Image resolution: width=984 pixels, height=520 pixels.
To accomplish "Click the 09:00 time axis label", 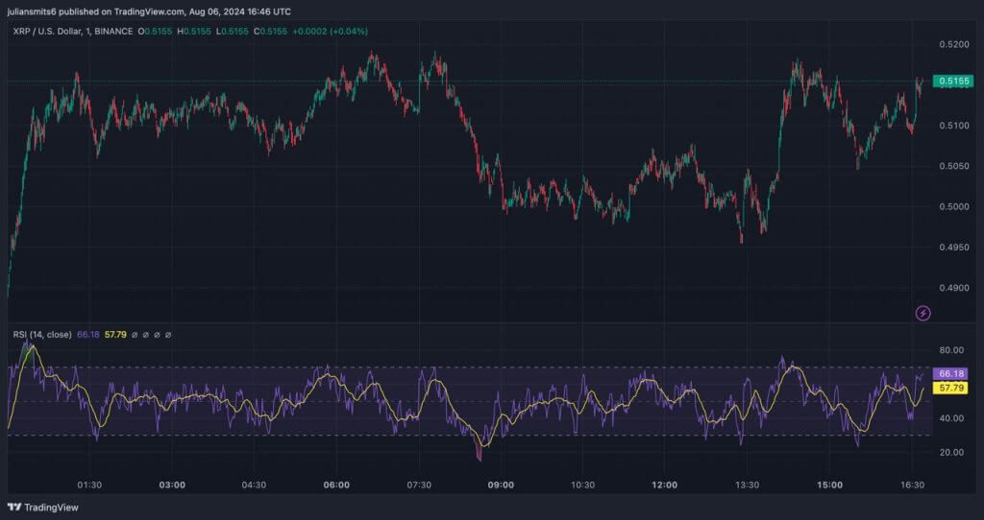I will 501,485.
